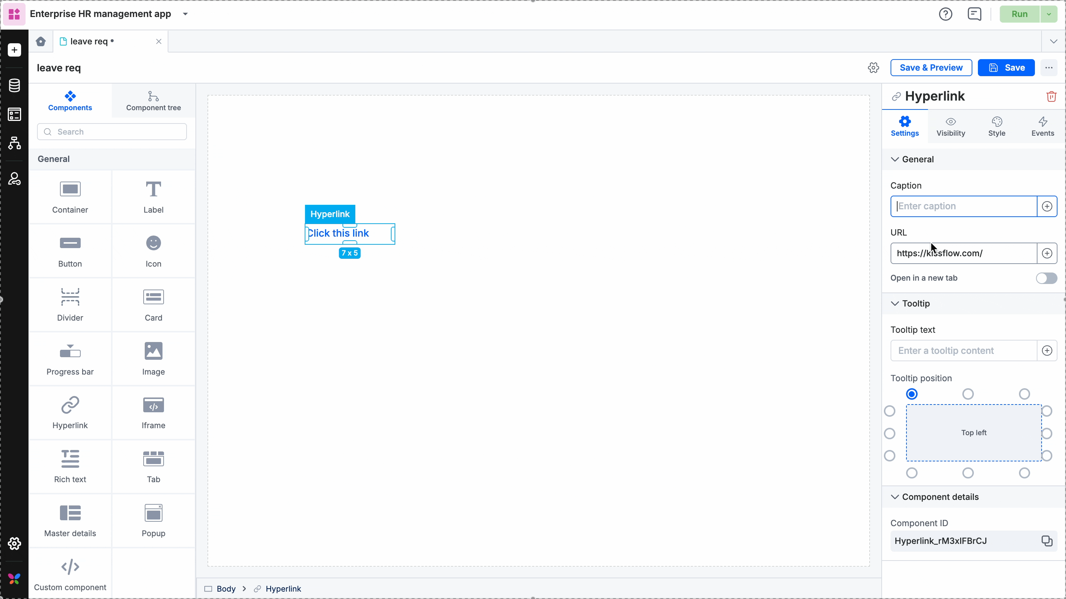Open the app name dropdown arrow
Image resolution: width=1066 pixels, height=599 pixels.
pyautogui.click(x=185, y=14)
